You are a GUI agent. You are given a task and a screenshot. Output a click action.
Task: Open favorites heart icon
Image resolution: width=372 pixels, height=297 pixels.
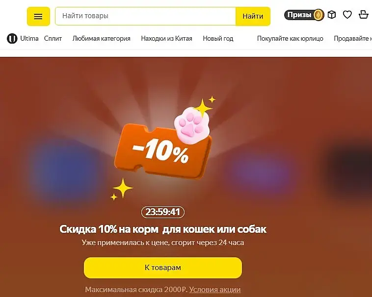347,15
